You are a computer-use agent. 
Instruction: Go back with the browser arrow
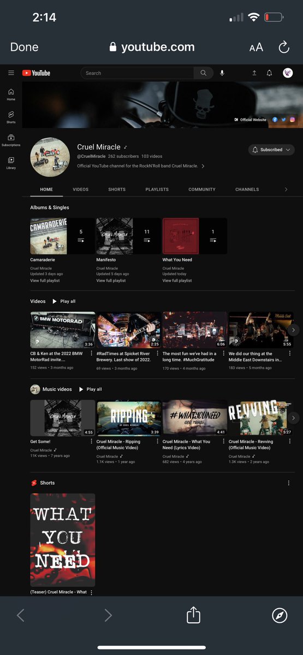[x=21, y=616]
